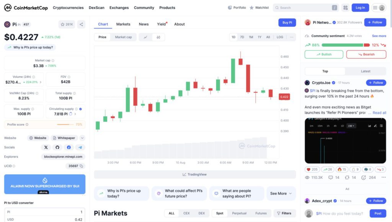Viewport: 392px width, 222px height.
Task: Click the Log In button
Action: coord(360,8)
